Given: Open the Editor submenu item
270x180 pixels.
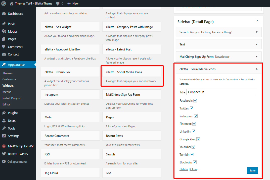Looking at the screenshot, I should (6, 104).
